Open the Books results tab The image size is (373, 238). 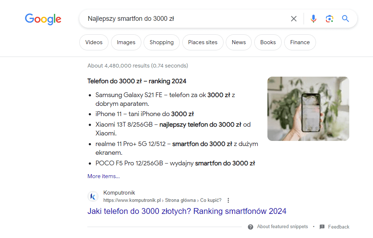[268, 42]
